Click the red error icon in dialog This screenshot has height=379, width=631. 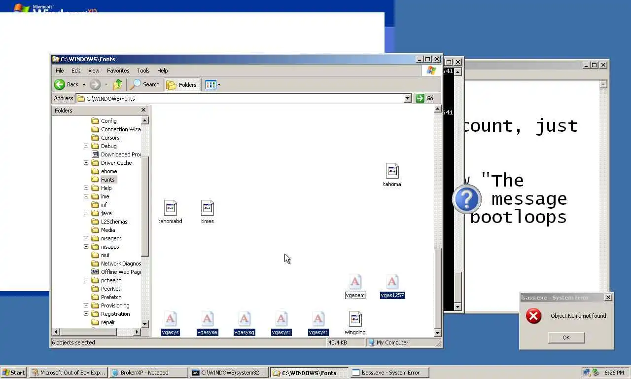click(x=533, y=316)
